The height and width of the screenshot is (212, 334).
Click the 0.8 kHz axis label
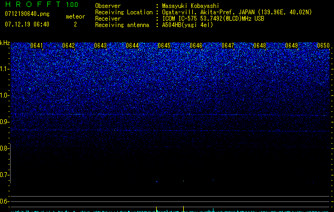coord(4,148)
